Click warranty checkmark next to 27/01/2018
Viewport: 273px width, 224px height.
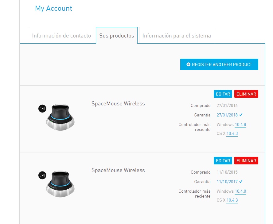pos(241,115)
